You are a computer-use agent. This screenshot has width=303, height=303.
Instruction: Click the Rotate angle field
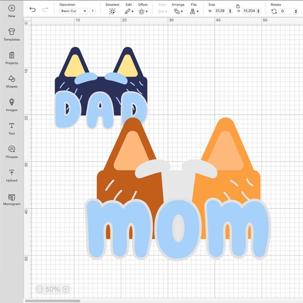(x=287, y=11)
